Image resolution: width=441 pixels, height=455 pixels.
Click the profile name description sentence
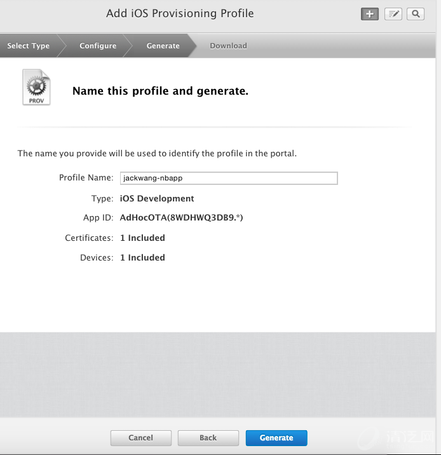157,153
